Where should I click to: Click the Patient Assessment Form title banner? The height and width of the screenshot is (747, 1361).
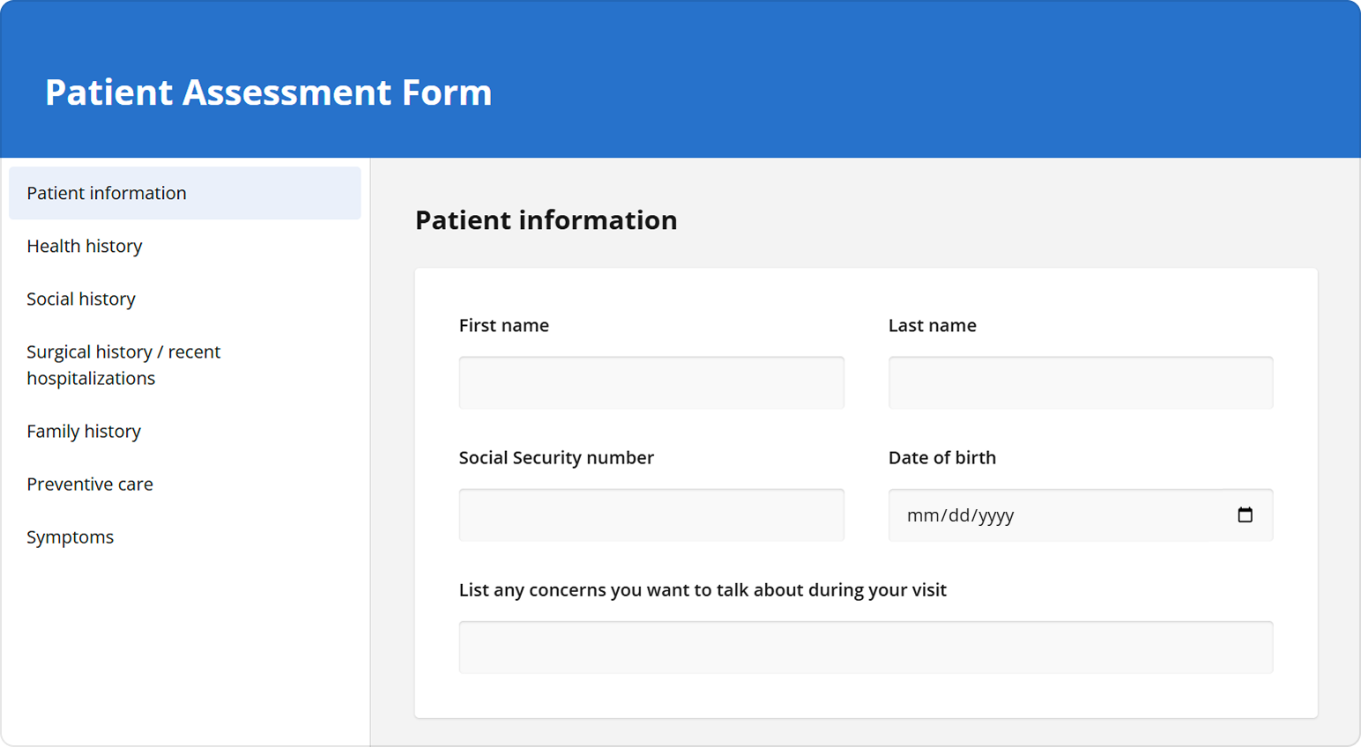(269, 92)
